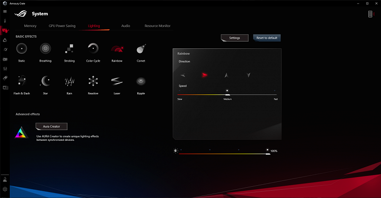Select the Ripple lighting effect

[141, 81]
